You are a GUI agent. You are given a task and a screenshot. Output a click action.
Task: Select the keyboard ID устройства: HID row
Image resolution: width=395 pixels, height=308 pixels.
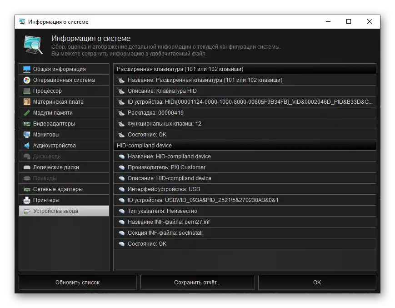(x=245, y=102)
